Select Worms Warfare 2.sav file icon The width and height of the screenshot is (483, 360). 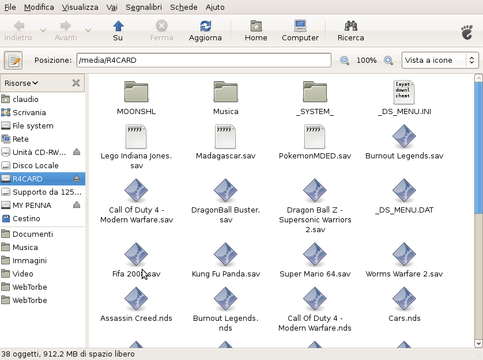point(404,255)
